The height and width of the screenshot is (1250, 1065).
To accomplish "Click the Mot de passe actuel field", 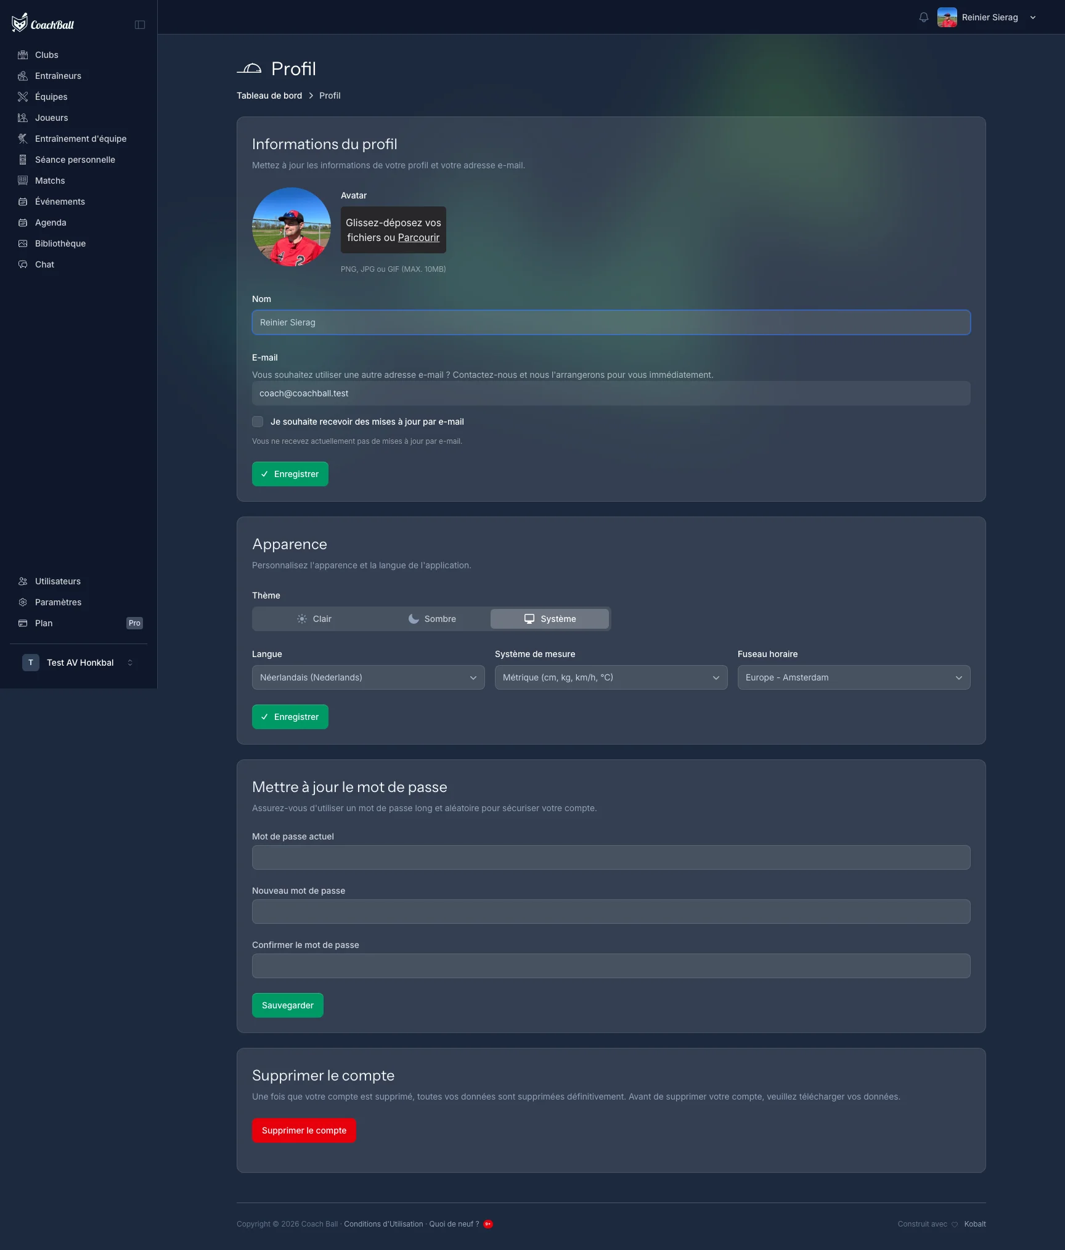I will 611,857.
